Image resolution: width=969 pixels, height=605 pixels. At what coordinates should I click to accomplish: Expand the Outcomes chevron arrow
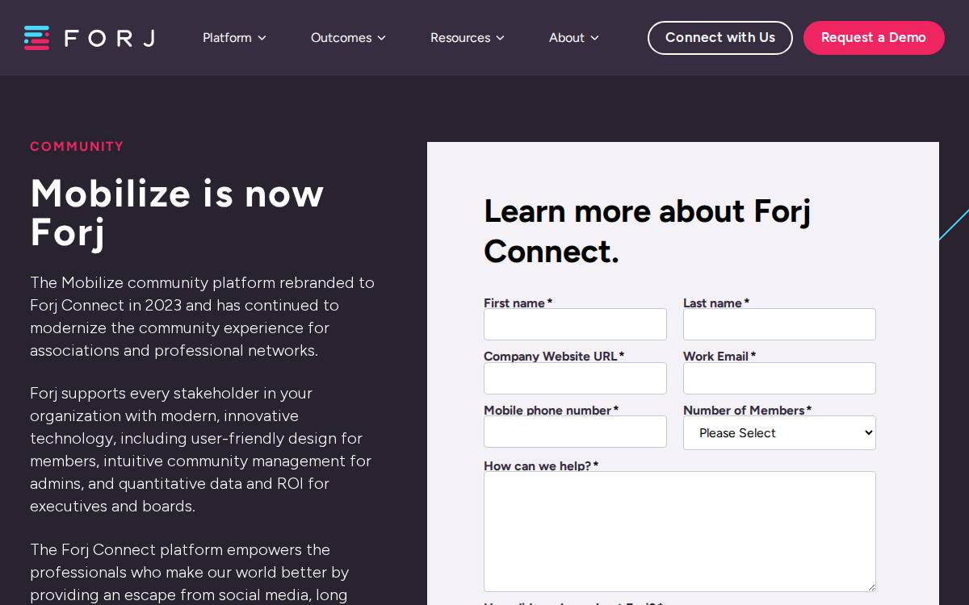coord(381,38)
